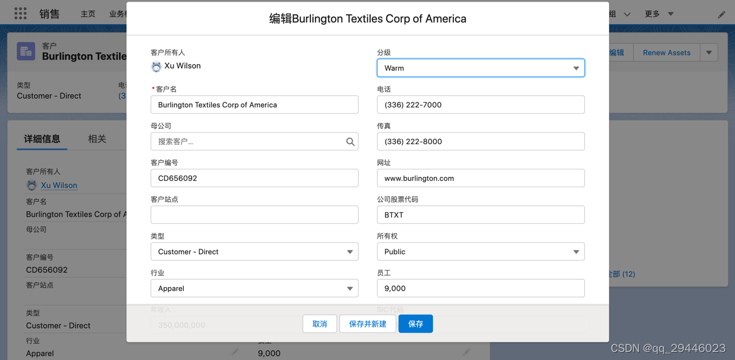735x360 pixels.
Task: Click the 传真 field (336) 222-8000
Action: pos(481,141)
